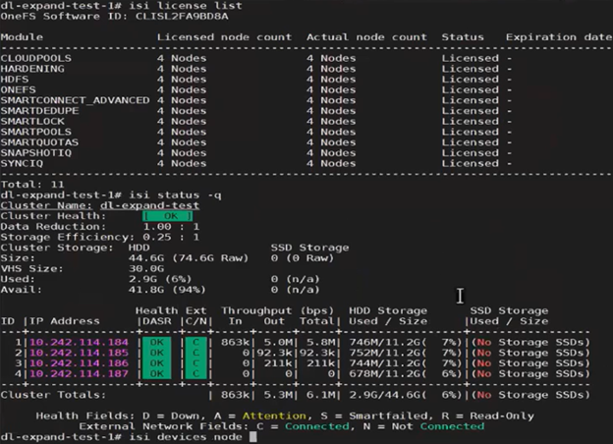The height and width of the screenshot is (444, 613).
Task: Click the 'Licensed node count' column header
Action: click(x=224, y=37)
